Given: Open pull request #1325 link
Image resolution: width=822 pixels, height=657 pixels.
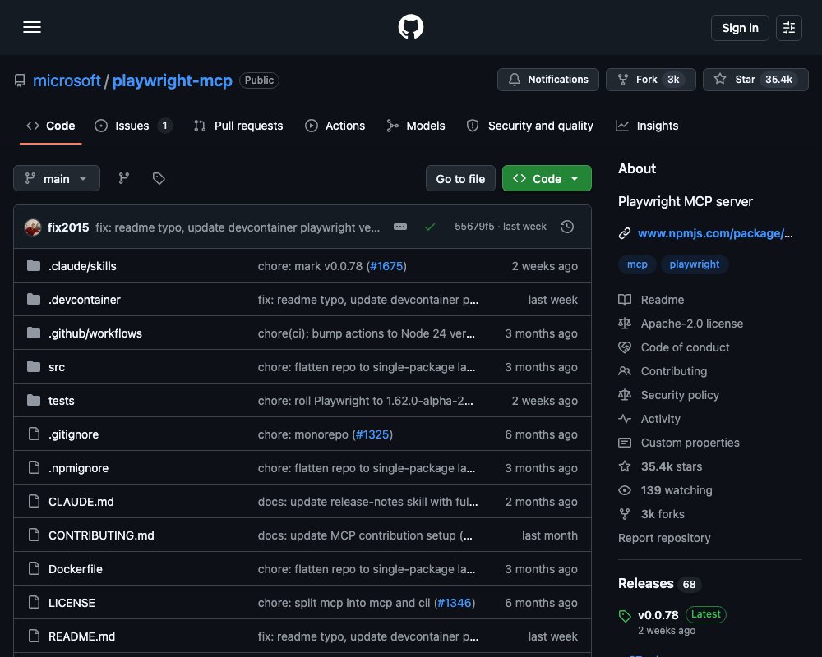Looking at the screenshot, I should click(x=372, y=434).
